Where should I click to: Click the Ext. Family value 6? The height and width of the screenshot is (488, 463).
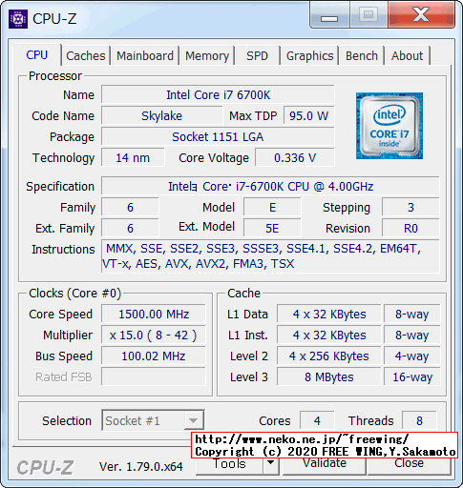[x=130, y=228]
